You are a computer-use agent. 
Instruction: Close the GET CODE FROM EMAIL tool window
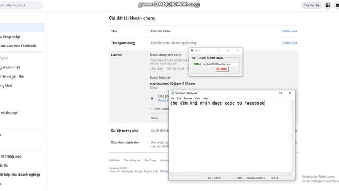pos(238,51)
